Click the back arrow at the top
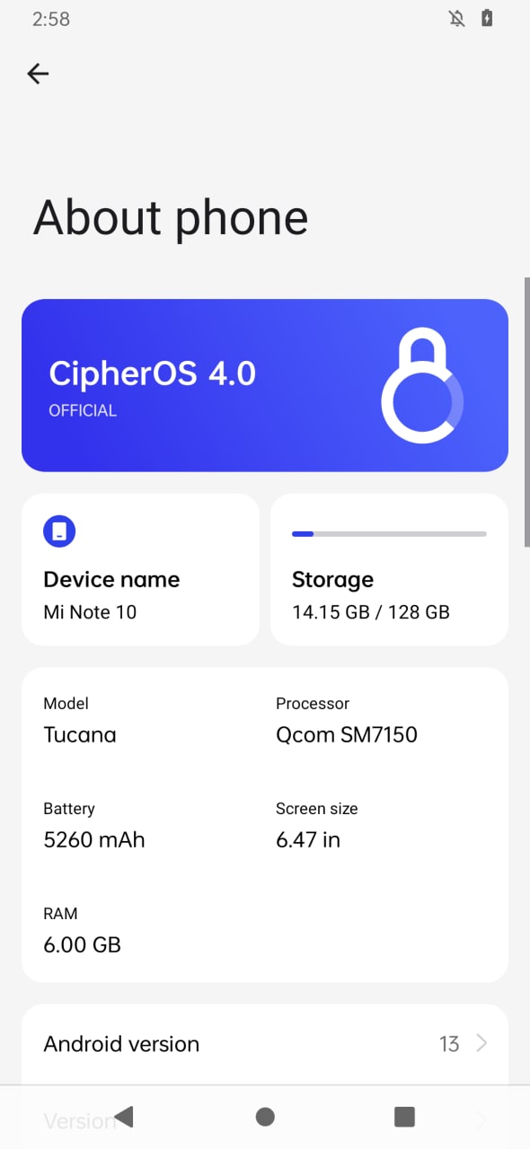 coord(38,74)
